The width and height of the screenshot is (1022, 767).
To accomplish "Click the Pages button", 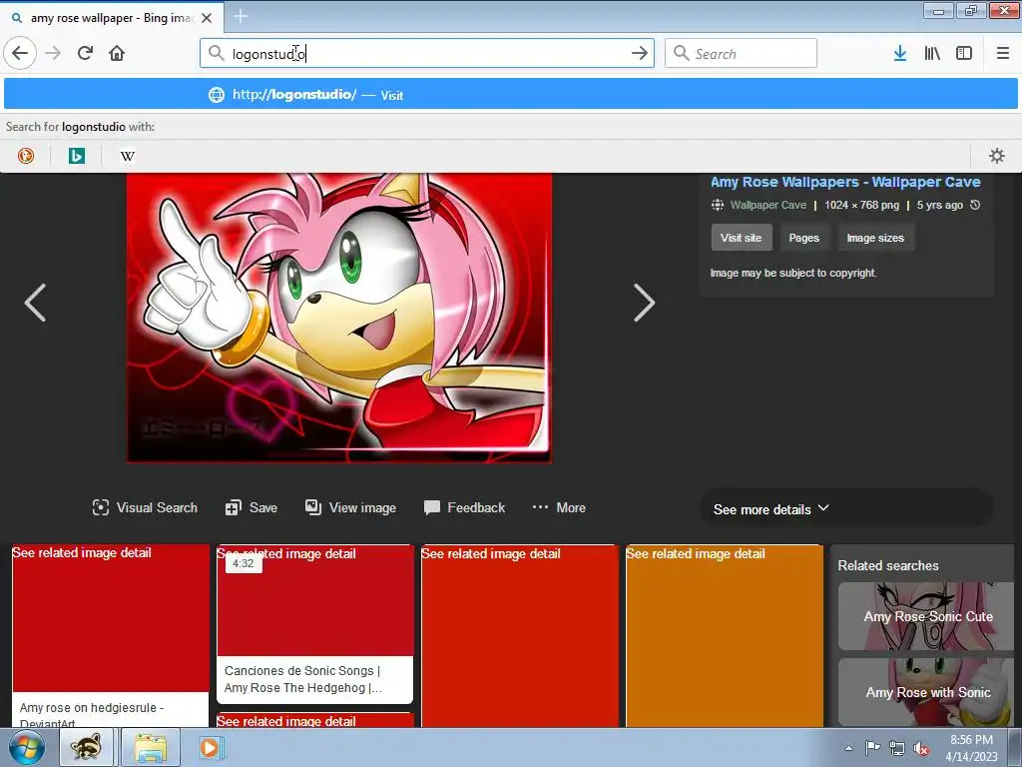I will point(803,238).
